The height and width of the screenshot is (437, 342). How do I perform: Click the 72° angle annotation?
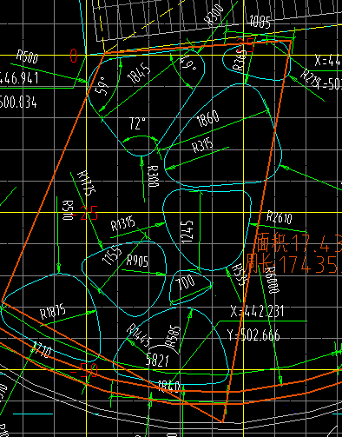(137, 123)
